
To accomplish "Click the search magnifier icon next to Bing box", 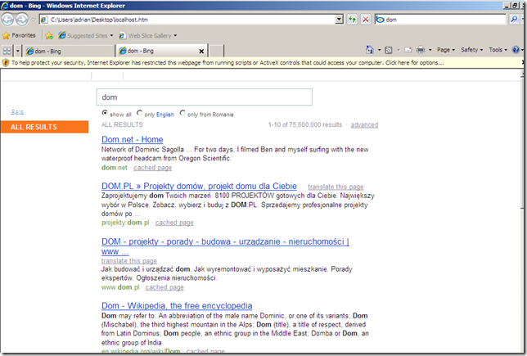I will pyautogui.click(x=514, y=20).
